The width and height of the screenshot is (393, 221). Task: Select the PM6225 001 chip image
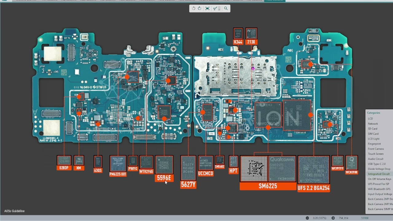click(x=118, y=164)
